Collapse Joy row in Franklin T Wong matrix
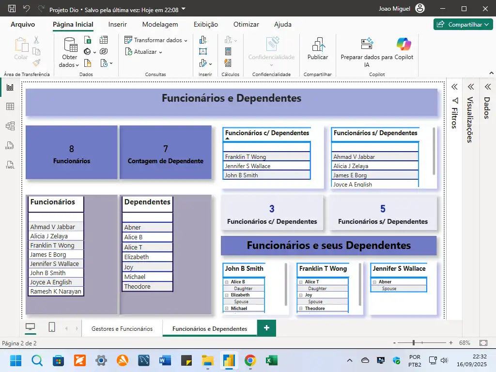Image resolution: width=496 pixels, height=372 pixels. [301, 295]
